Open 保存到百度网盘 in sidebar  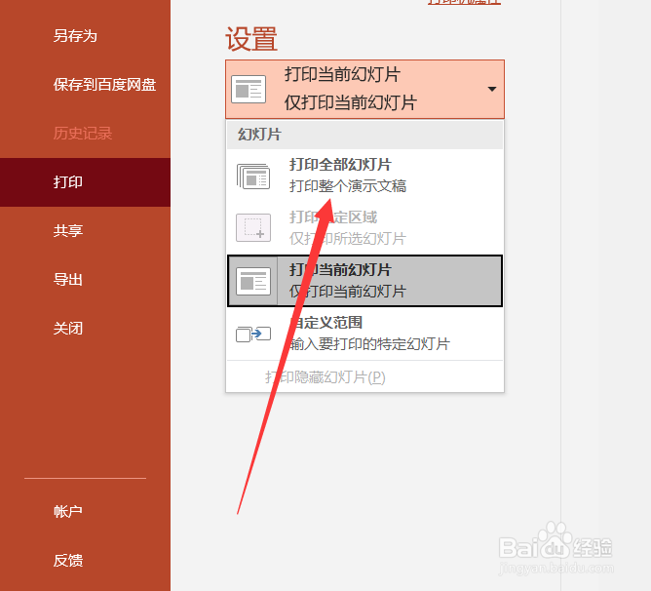pyautogui.click(x=104, y=85)
